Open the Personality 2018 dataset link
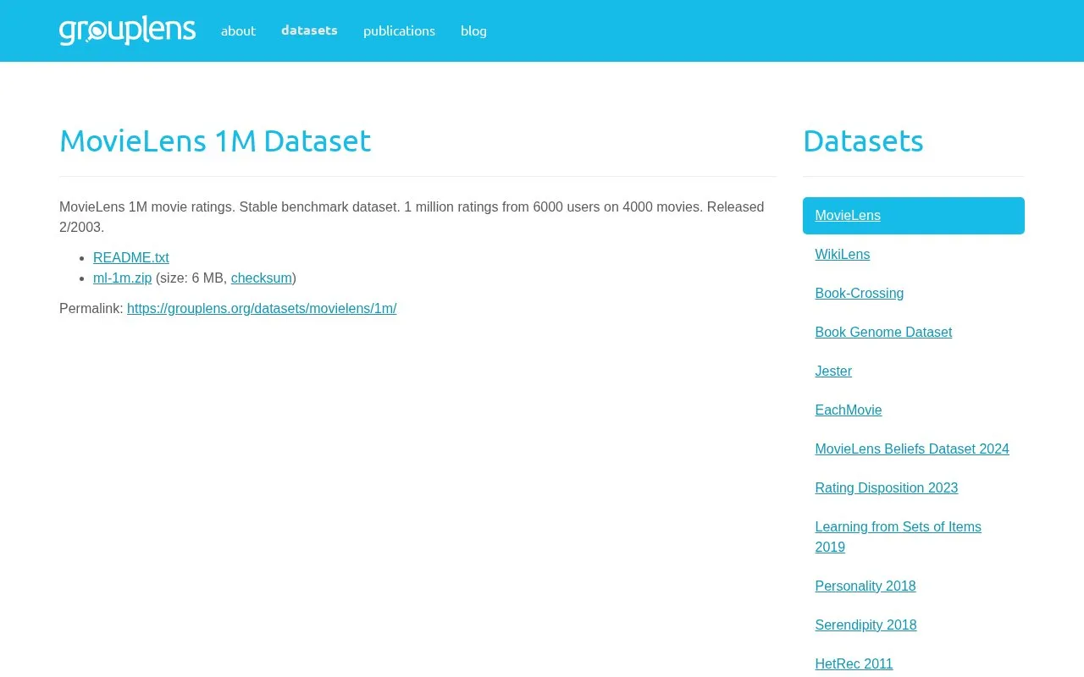Image resolution: width=1084 pixels, height=677 pixels. [866, 586]
